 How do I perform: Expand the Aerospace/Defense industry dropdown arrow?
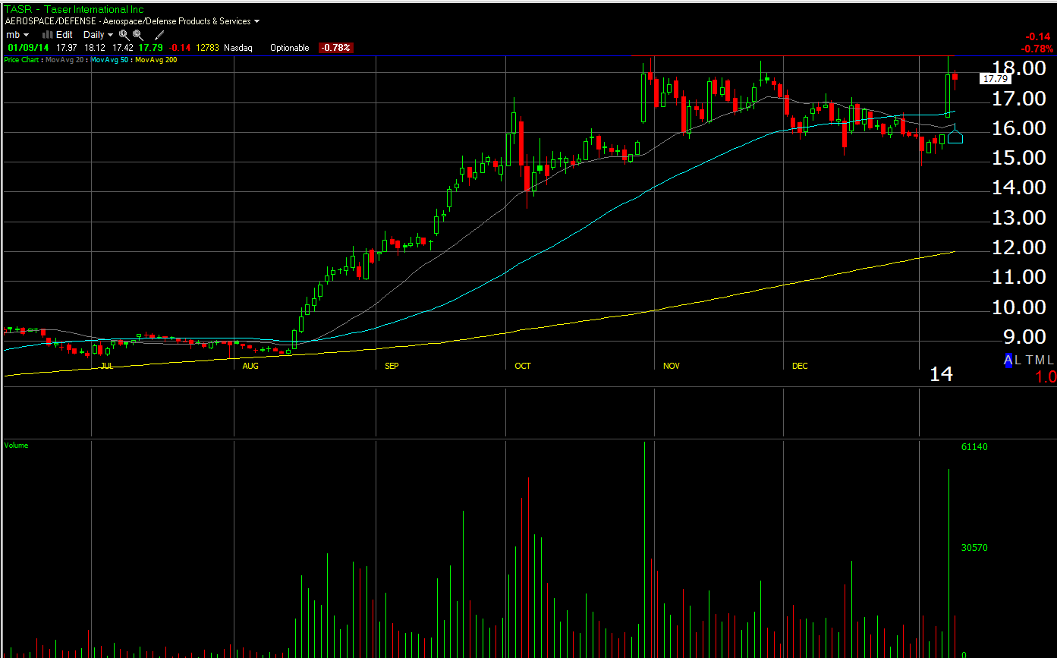tap(256, 22)
